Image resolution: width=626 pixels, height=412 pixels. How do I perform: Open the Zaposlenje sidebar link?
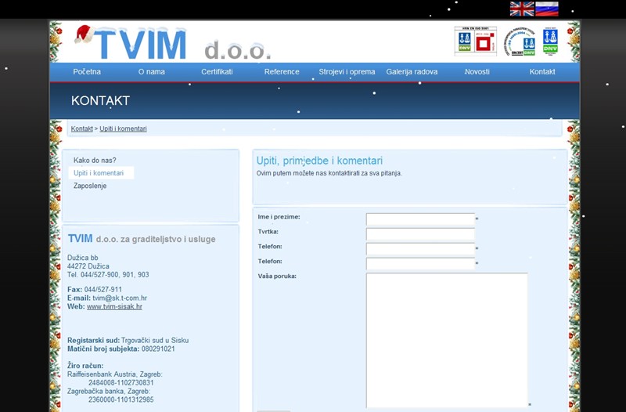[x=90, y=186]
